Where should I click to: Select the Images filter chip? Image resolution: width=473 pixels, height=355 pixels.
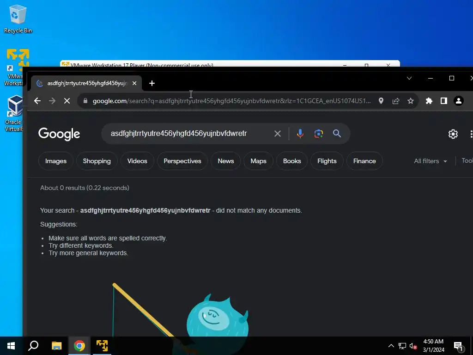56,161
